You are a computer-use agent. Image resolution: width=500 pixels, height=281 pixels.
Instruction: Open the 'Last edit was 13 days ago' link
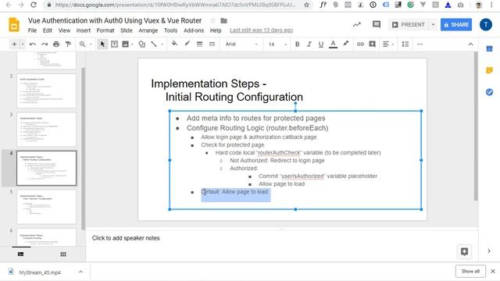pyautogui.click(x=261, y=30)
